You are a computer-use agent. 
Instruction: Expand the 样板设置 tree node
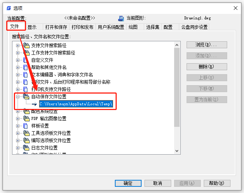coord(18,126)
